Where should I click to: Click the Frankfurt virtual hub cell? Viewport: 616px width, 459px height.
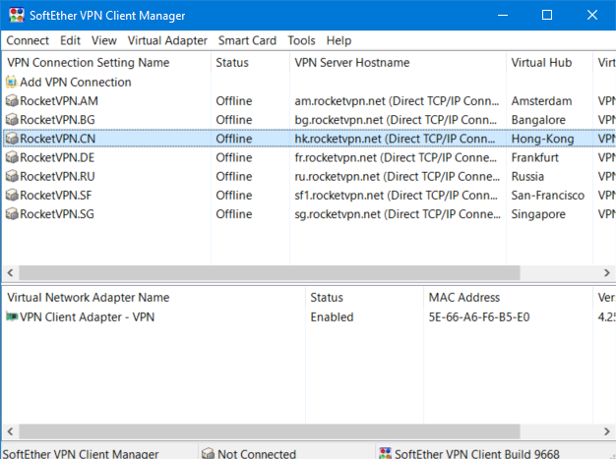click(534, 157)
